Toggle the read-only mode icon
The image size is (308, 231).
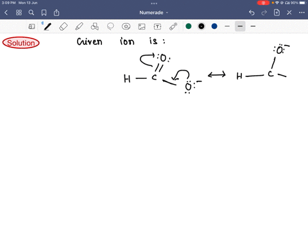click(x=31, y=26)
